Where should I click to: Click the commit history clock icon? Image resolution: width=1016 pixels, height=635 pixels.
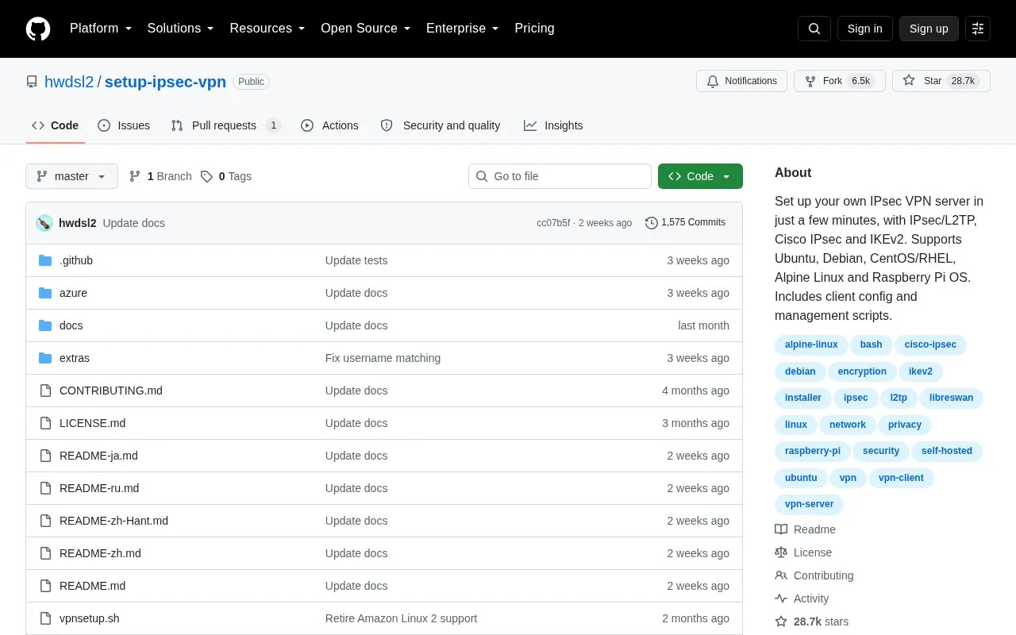(x=652, y=223)
